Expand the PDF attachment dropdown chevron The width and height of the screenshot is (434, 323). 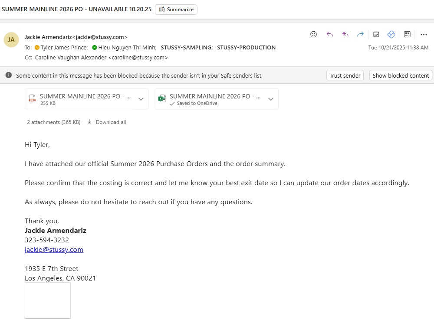(141, 99)
